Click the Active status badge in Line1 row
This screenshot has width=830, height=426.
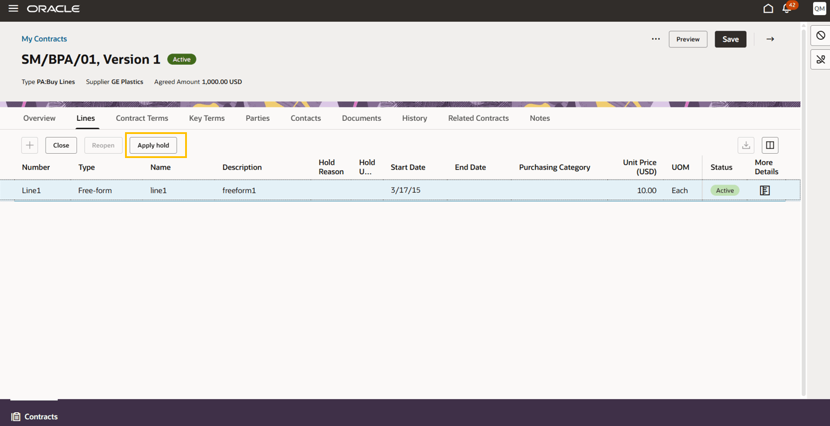pyautogui.click(x=725, y=190)
